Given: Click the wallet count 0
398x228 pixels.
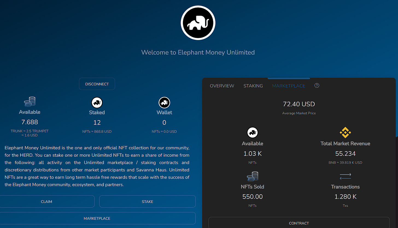Looking at the screenshot, I should pyautogui.click(x=164, y=122).
